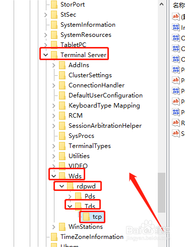Screen dimensions: 185x247
Task: Select the SessionArbitrationHelper label
Action: click(105, 126)
